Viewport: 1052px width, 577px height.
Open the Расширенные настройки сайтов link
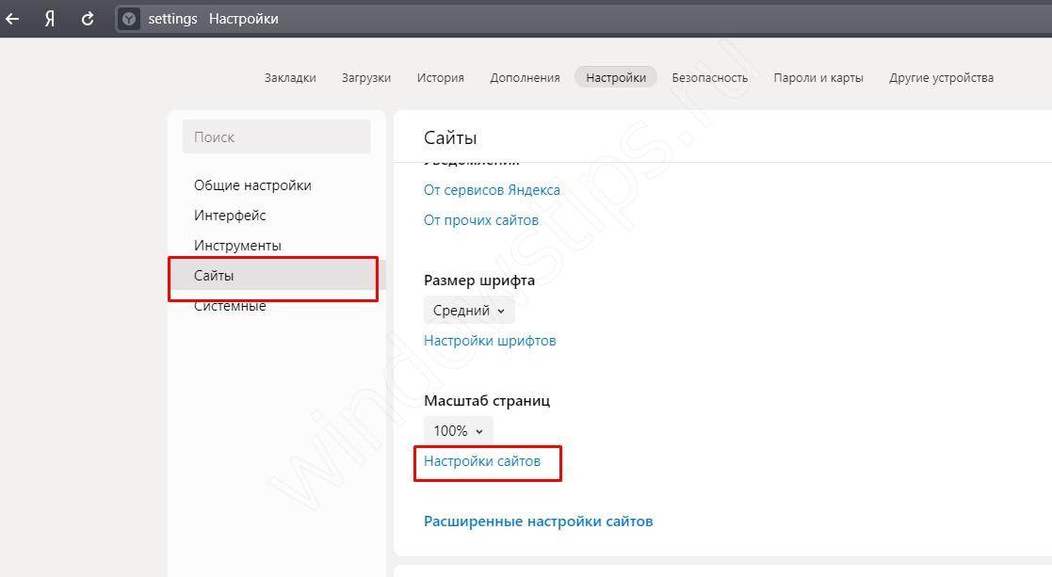pos(538,521)
